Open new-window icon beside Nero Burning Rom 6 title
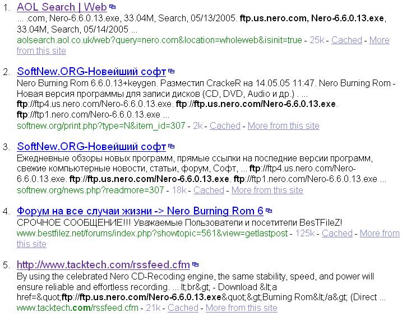The image size is (402, 317). 269,211
